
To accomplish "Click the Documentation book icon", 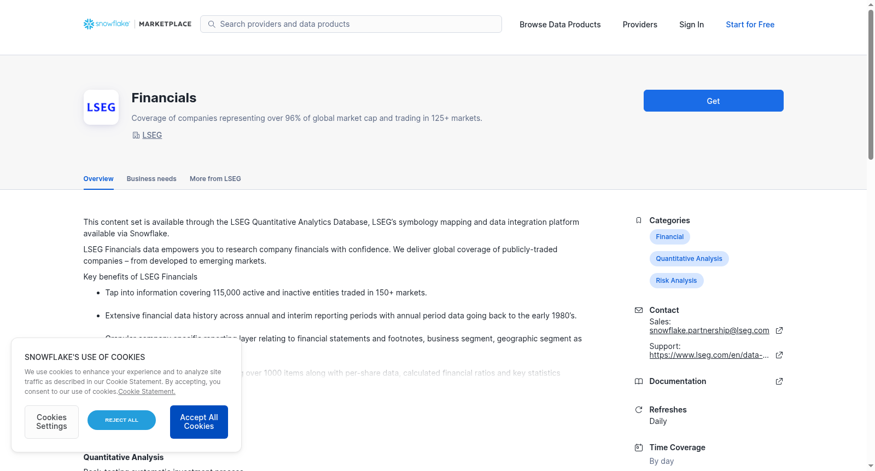I will point(639,381).
